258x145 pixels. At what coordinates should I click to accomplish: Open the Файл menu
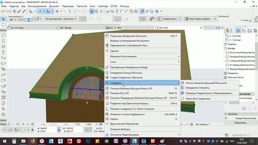[4, 6]
